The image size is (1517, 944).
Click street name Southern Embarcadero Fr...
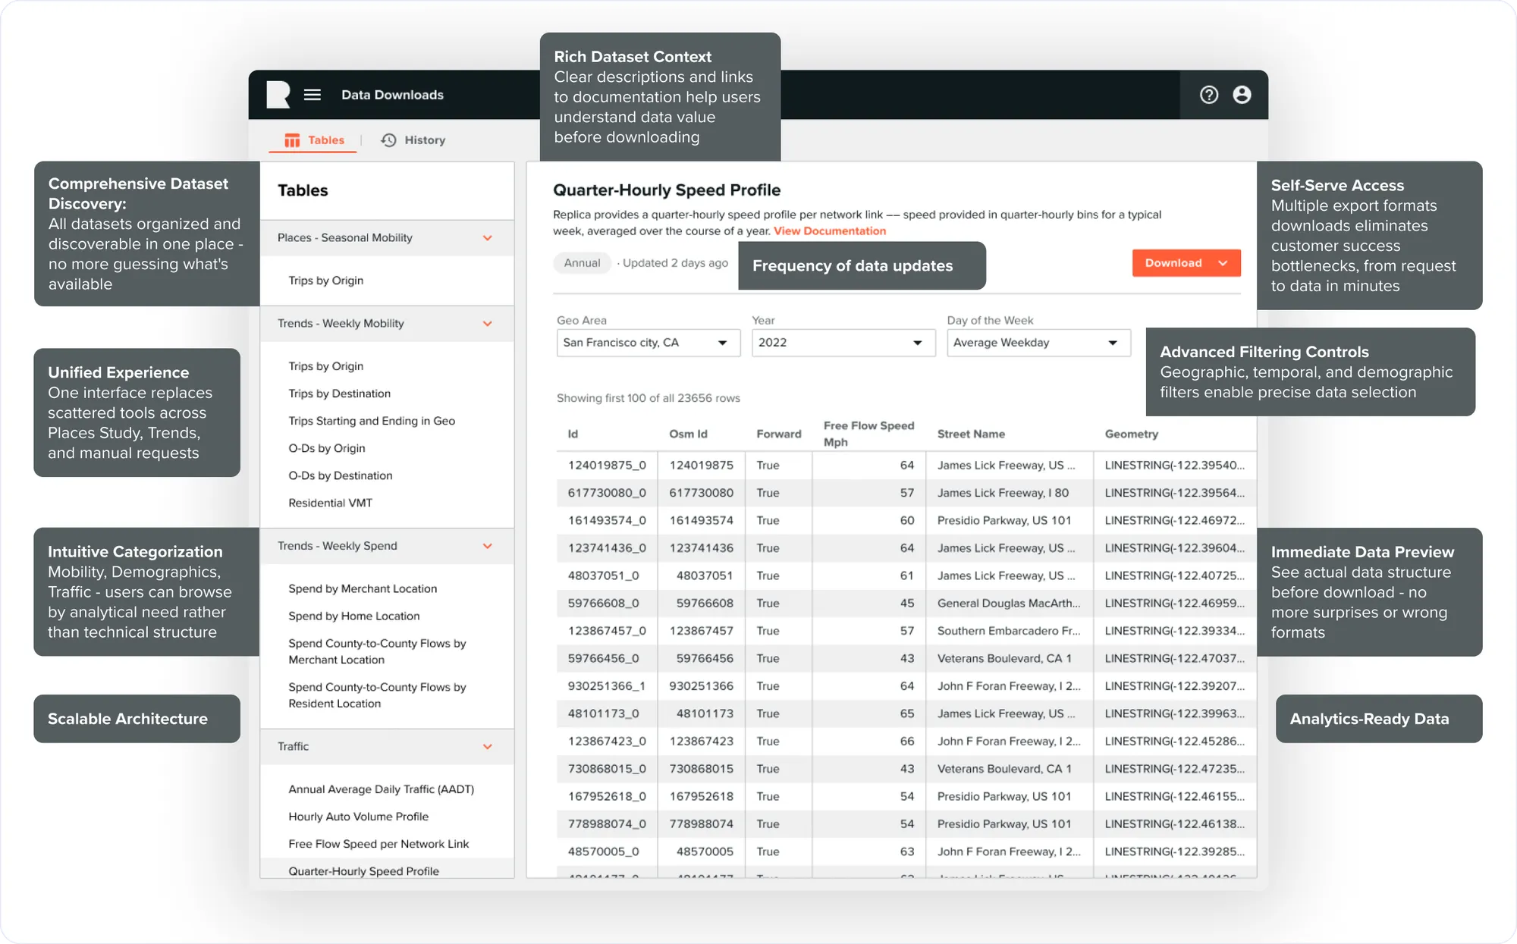click(1009, 631)
